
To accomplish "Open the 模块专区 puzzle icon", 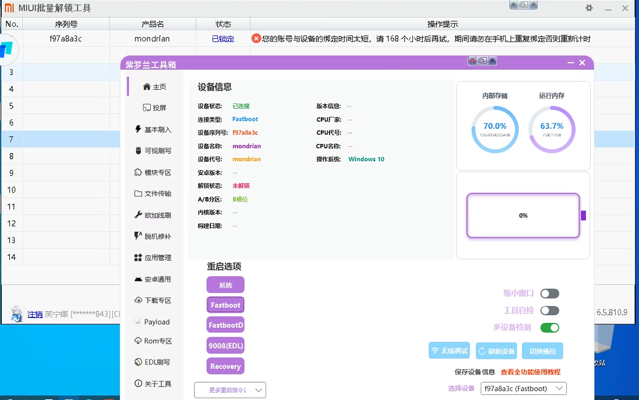I will point(138,172).
